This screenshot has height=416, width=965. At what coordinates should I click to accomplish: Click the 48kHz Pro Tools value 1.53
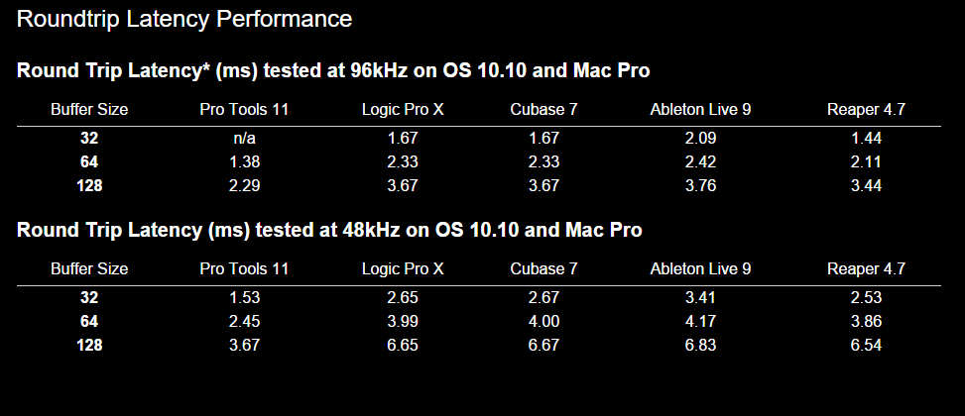(244, 298)
